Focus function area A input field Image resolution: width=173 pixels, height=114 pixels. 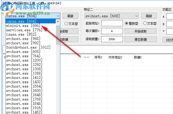point(170,16)
